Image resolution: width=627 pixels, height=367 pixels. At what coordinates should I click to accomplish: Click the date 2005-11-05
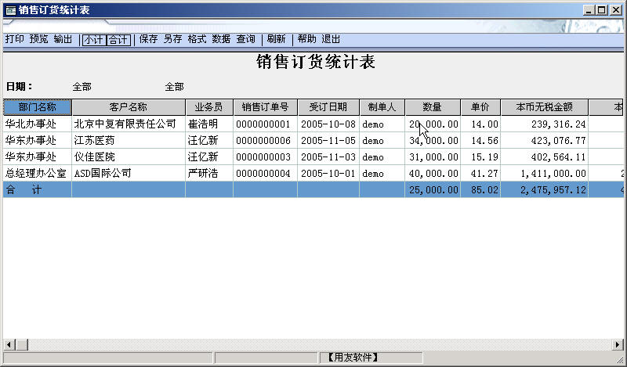[328, 141]
